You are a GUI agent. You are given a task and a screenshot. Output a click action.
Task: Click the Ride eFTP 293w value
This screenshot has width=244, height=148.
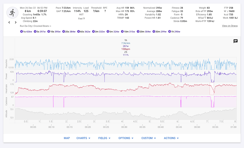point(210,11)
